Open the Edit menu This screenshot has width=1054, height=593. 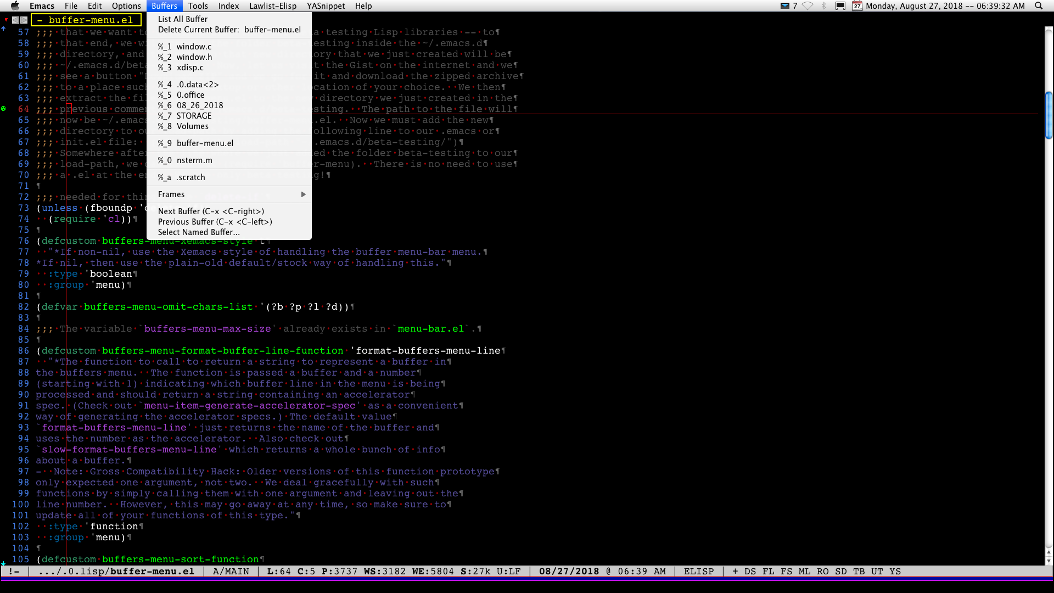tap(94, 5)
